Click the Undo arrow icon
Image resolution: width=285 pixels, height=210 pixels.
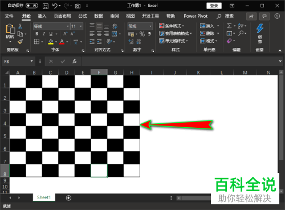[55, 6]
